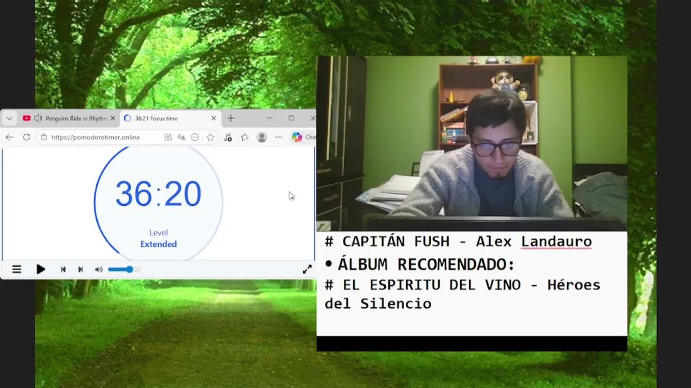Skip to next session
The width and height of the screenshot is (691, 388).
tap(80, 269)
